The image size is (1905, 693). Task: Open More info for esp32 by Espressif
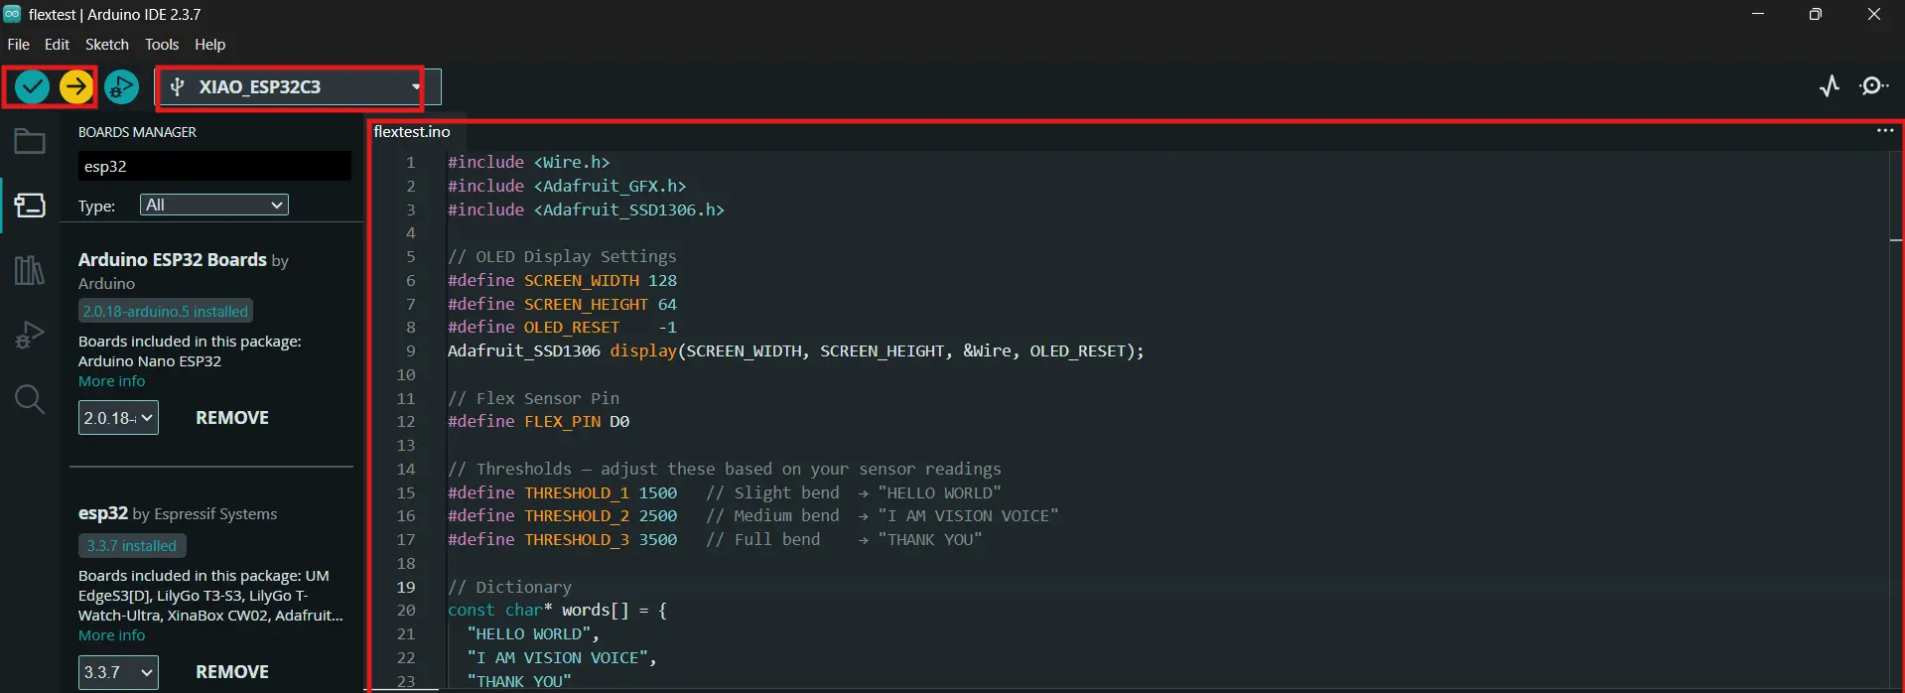pos(111,635)
